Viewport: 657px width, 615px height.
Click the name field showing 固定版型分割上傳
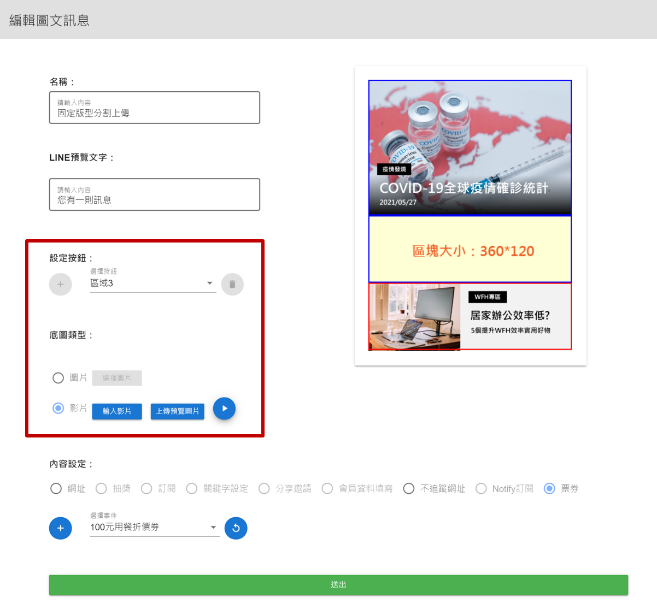(x=155, y=108)
